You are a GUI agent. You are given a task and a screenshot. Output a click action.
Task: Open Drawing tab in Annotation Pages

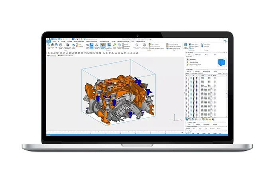(198, 124)
